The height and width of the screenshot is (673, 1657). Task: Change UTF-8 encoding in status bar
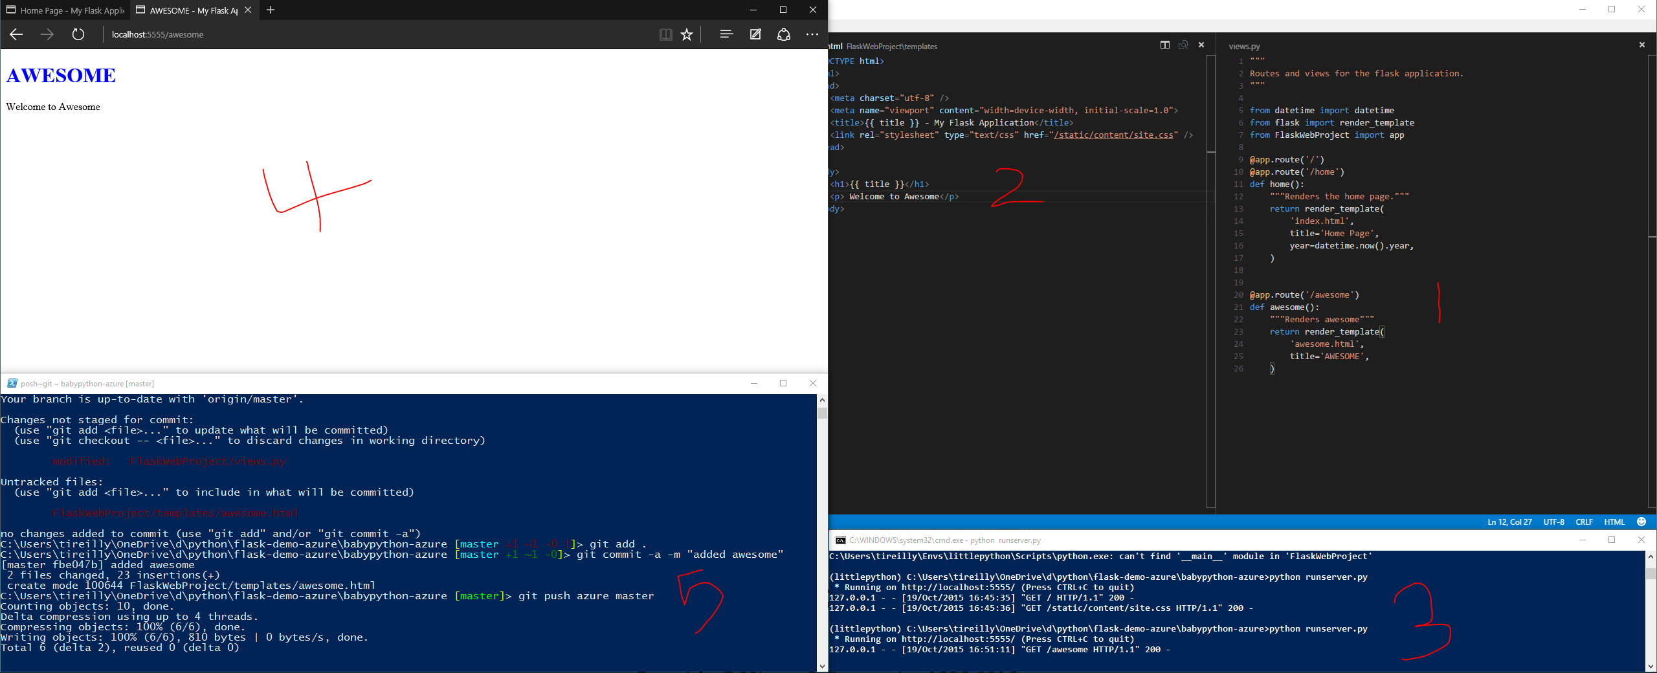point(1553,522)
